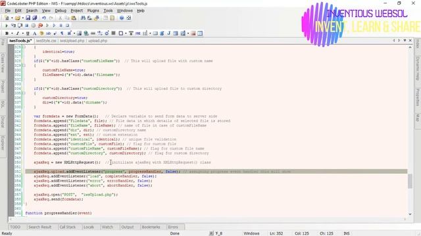Save all open files
Image resolution: width=421 pixels, height=236 pixels.
click(x=35, y=18)
